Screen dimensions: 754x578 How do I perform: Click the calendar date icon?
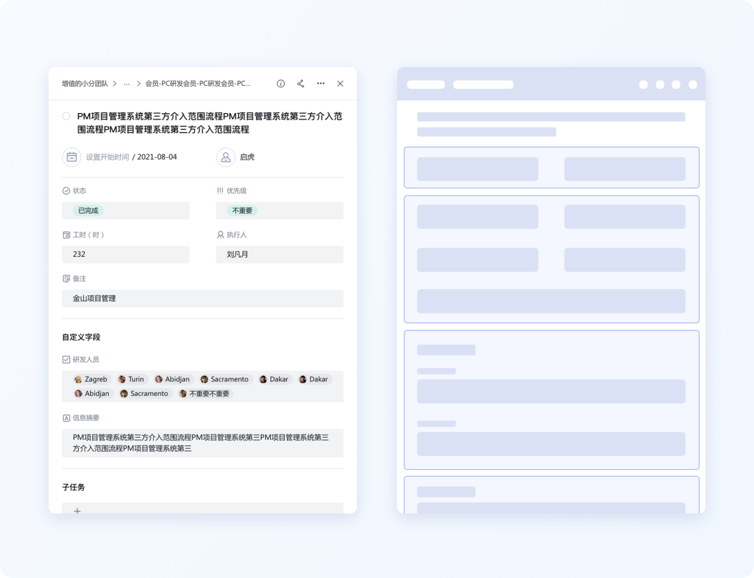coord(72,157)
